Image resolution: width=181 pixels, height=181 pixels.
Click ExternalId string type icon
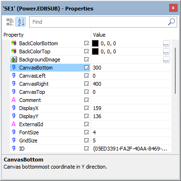click(x=14, y=124)
